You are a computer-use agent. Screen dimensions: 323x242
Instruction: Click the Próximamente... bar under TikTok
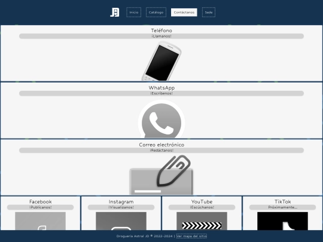tap(282, 207)
